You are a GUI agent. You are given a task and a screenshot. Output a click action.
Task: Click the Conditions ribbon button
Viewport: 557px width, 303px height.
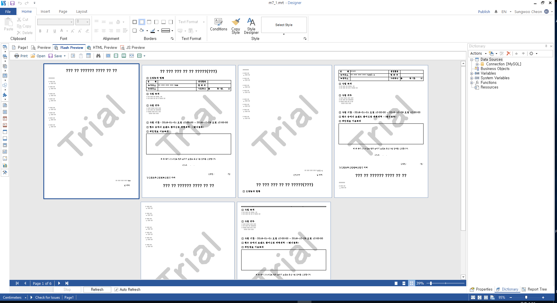coord(218,25)
